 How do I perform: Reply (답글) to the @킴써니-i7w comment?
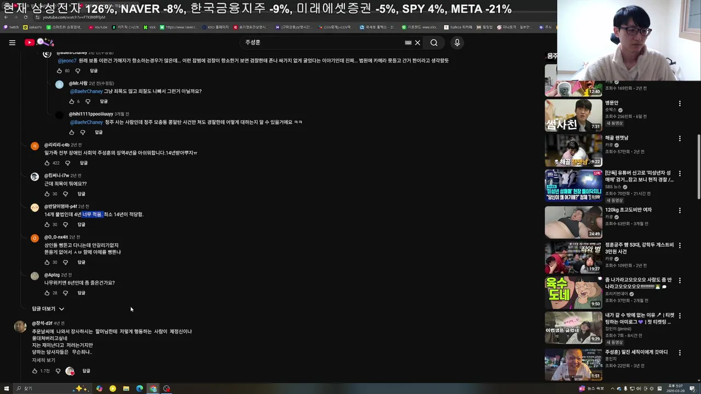[81, 194]
